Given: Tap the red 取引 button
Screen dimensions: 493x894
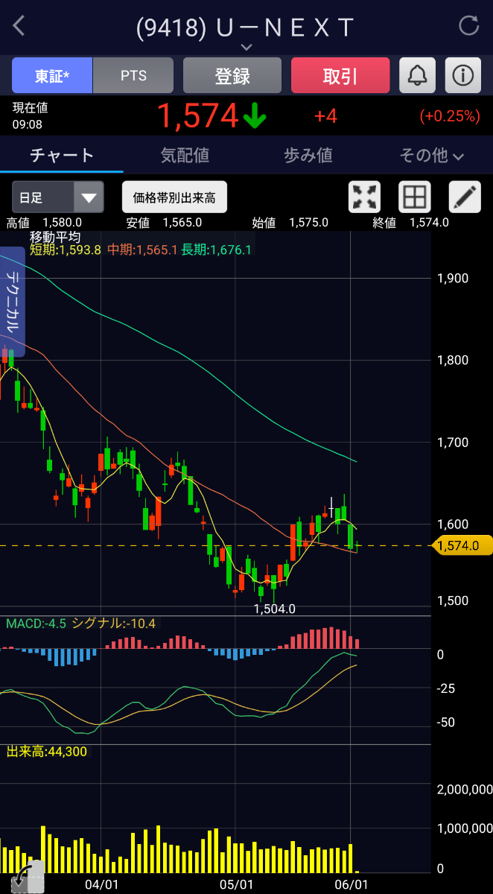Looking at the screenshot, I should tap(340, 75).
